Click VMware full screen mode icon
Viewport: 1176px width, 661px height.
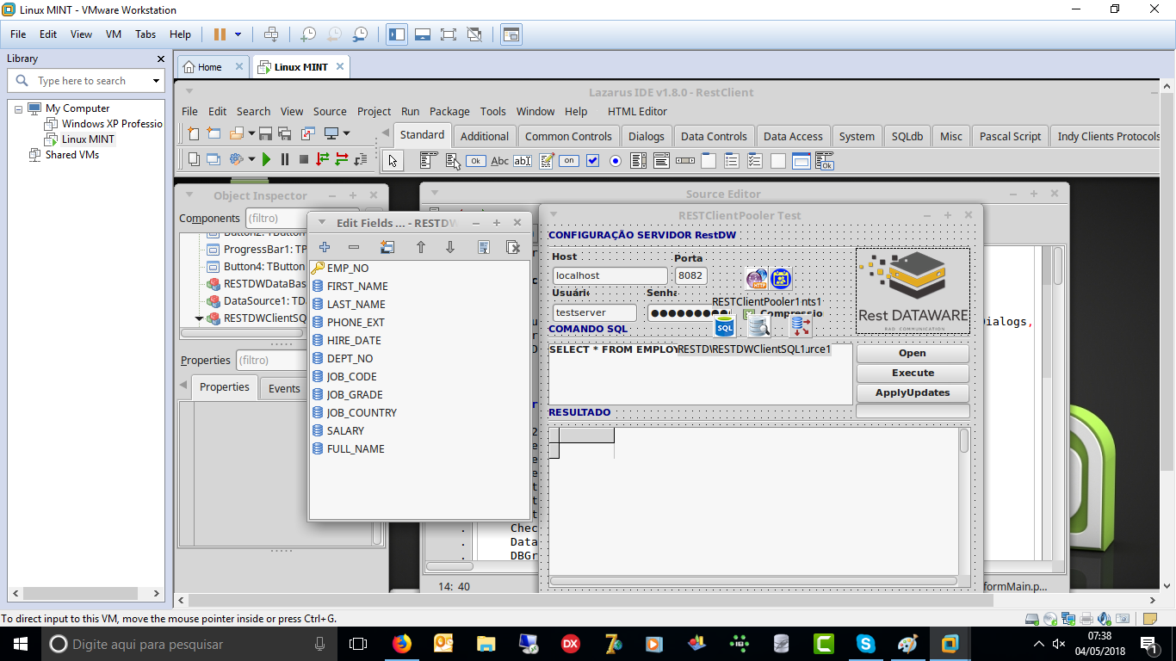pyautogui.click(x=448, y=34)
